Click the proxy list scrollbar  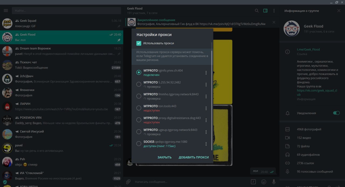point(212,100)
